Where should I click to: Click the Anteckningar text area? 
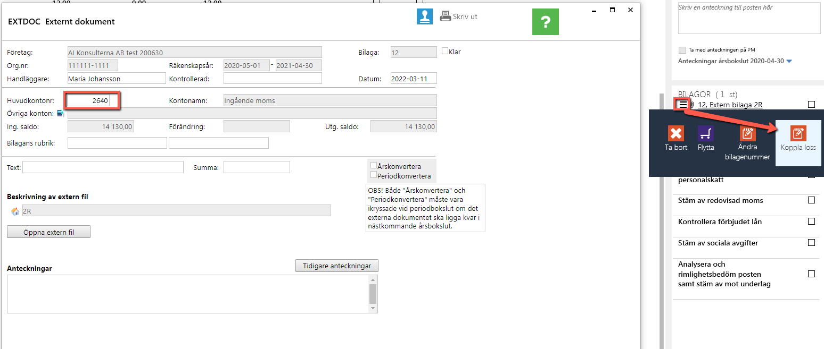pyautogui.click(x=187, y=294)
